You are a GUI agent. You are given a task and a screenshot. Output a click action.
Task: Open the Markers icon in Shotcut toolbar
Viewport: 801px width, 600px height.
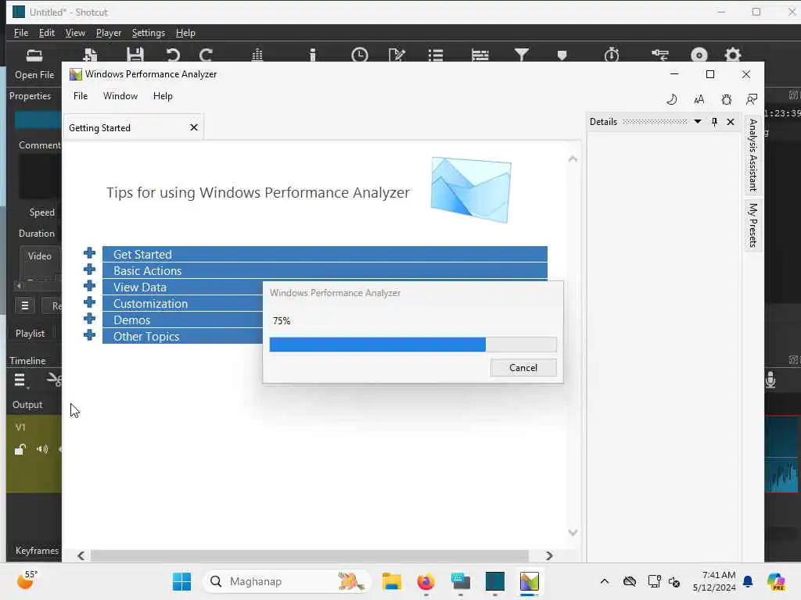(x=562, y=55)
